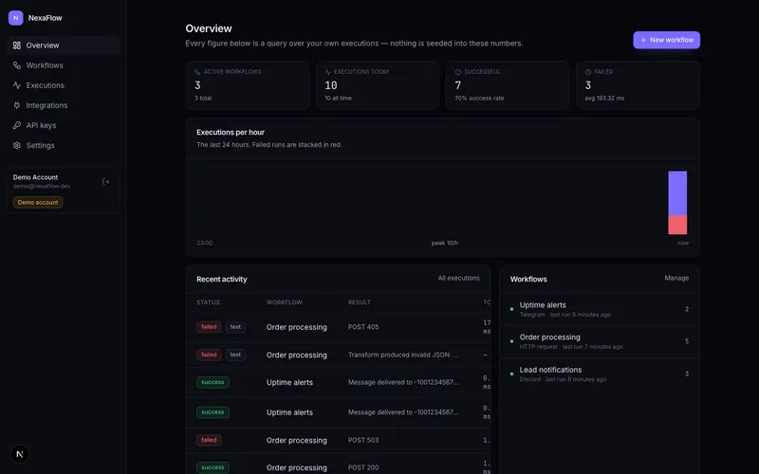
Task: Click the Executions Today card icon
Action: tap(327, 72)
